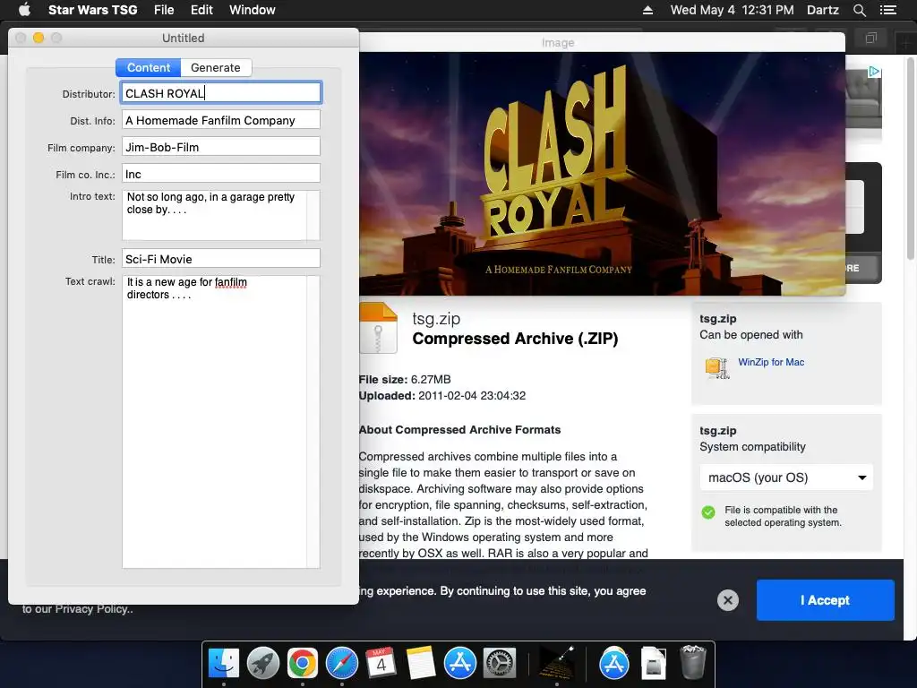The width and height of the screenshot is (917, 688).
Task: Click the clock Wed May 4 12:31 PM
Action: pos(732,10)
